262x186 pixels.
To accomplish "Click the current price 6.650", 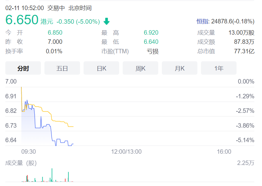I will pos(22,20).
